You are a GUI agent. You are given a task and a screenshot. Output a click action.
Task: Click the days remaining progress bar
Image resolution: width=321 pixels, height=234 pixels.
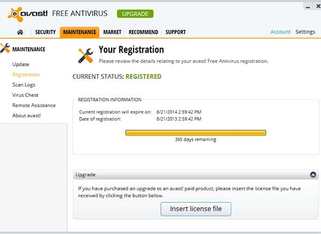click(x=196, y=133)
